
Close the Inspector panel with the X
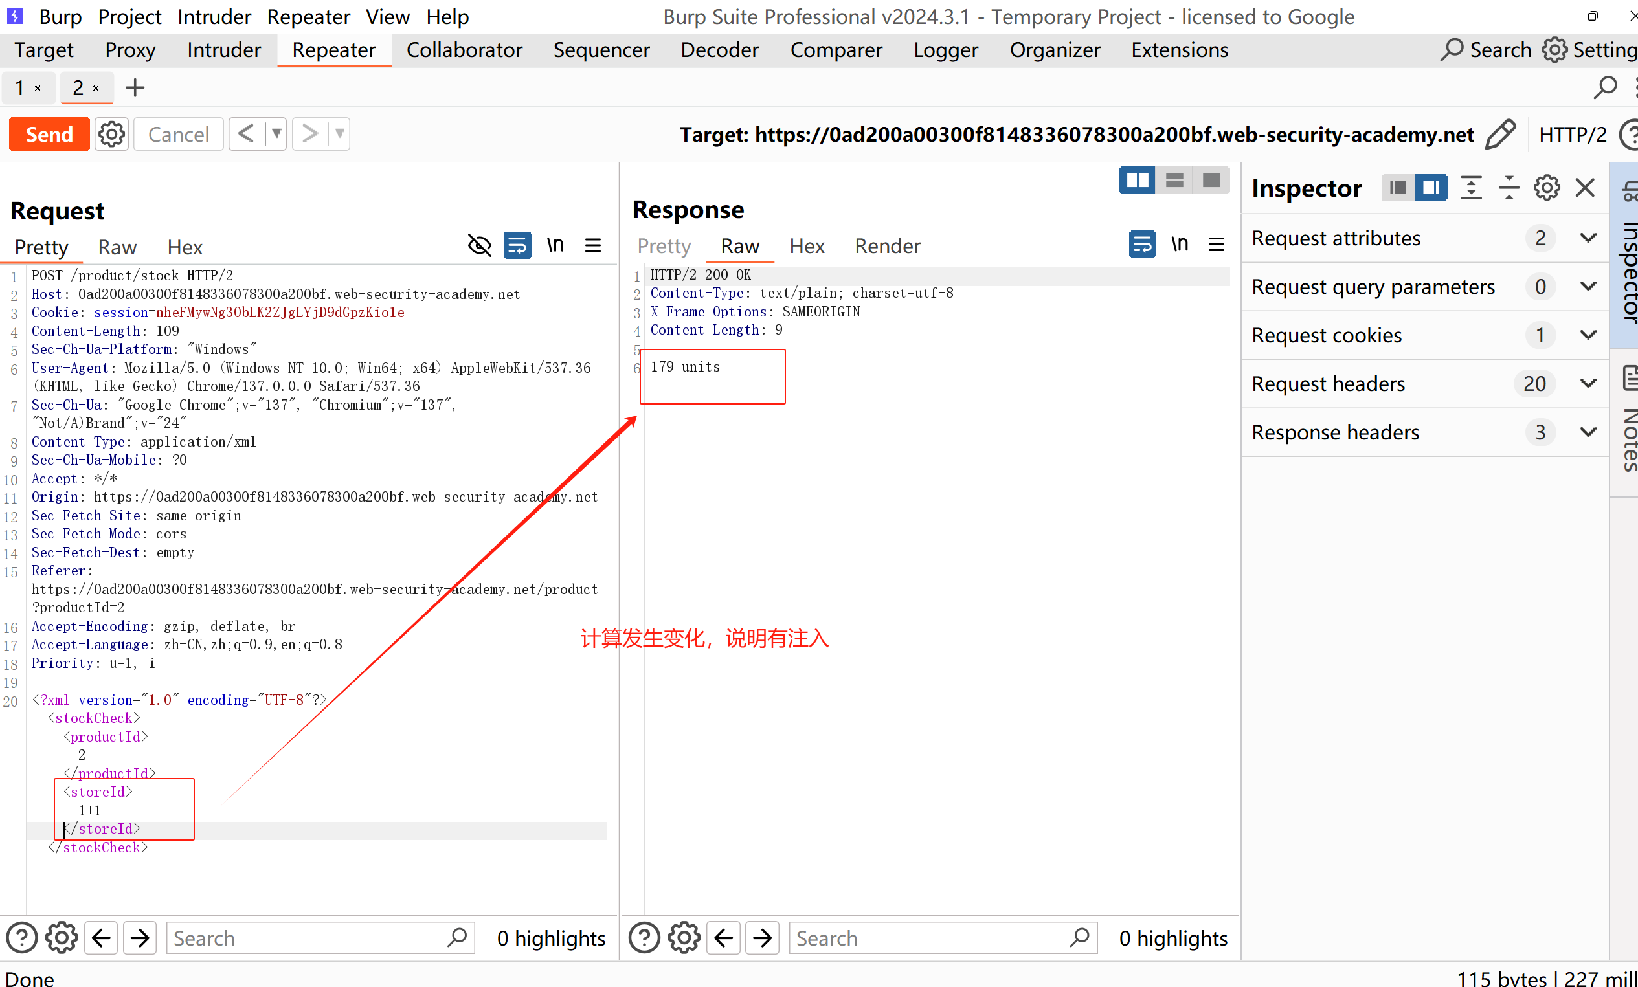(x=1586, y=188)
